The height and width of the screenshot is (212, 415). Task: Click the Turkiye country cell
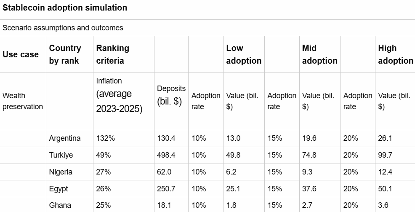tap(61, 155)
